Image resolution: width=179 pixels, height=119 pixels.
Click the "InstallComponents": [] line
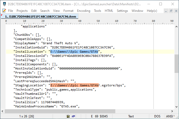pyautogui.click(x=36, y=64)
